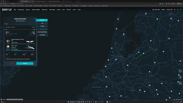Open a new browser tab
The image size is (183, 103).
(x=79, y=1)
